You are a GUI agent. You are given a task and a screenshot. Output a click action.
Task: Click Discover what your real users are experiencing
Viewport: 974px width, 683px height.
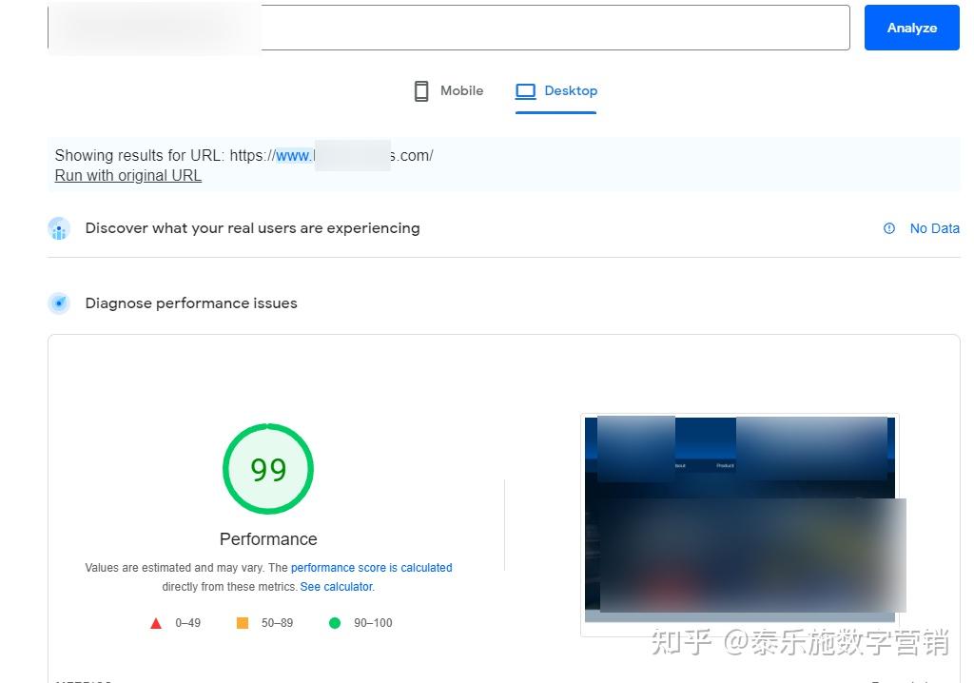point(252,228)
